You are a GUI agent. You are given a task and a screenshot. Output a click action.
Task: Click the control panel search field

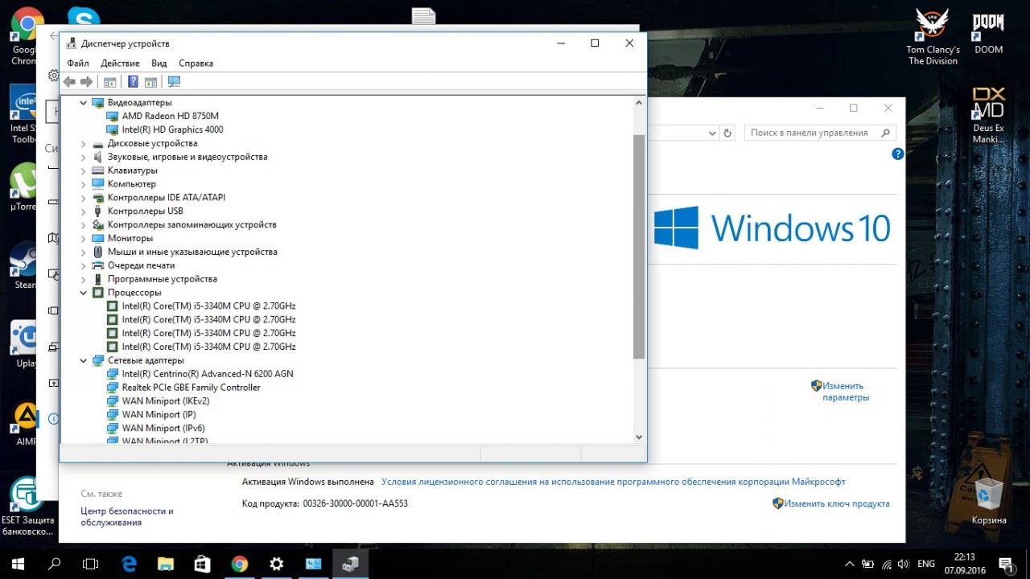point(811,133)
